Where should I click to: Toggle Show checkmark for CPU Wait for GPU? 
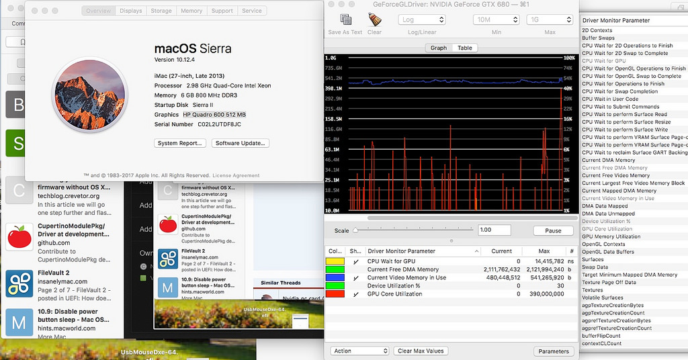click(356, 261)
